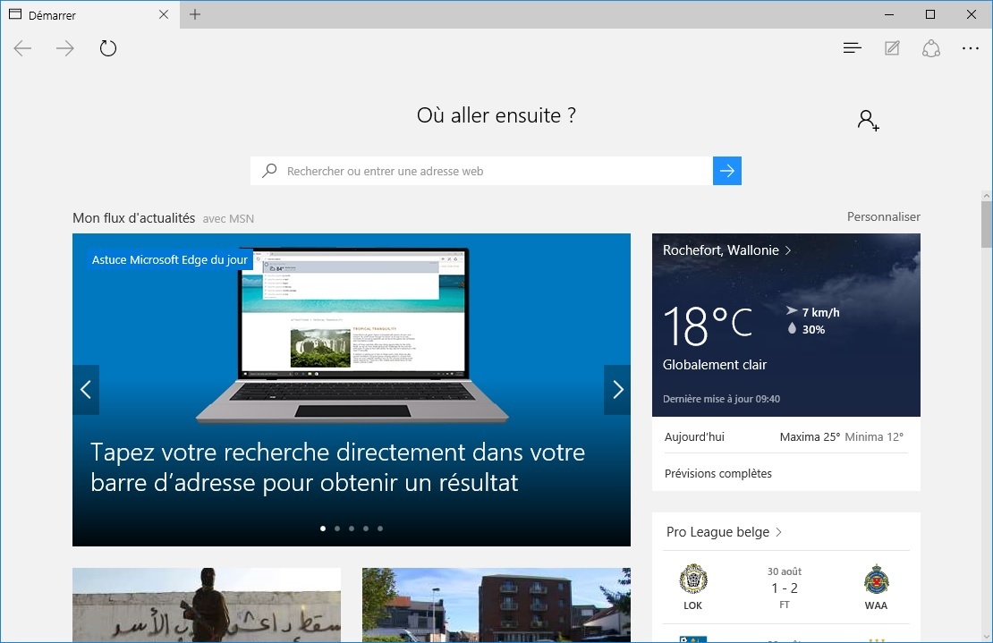The image size is (993, 643).
Task: Refresh the current page
Action: point(108,48)
